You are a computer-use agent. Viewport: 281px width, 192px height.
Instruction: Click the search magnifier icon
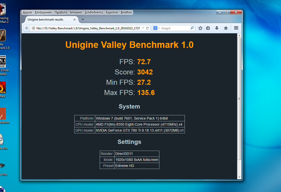[192, 28]
